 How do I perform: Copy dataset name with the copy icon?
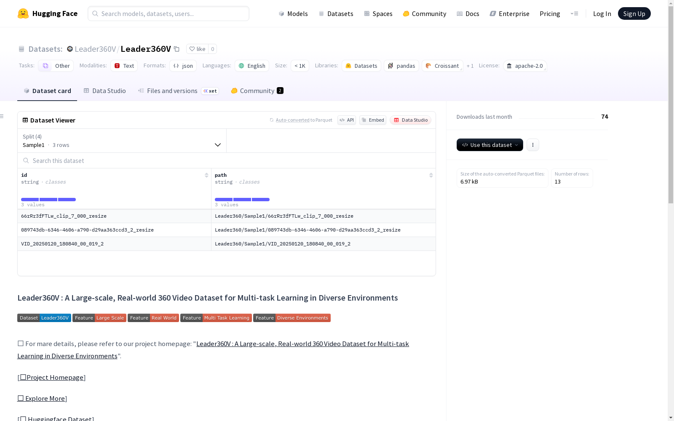tap(177, 49)
